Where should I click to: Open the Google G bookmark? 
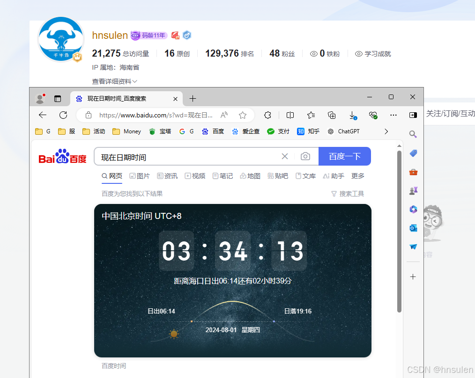point(186,131)
